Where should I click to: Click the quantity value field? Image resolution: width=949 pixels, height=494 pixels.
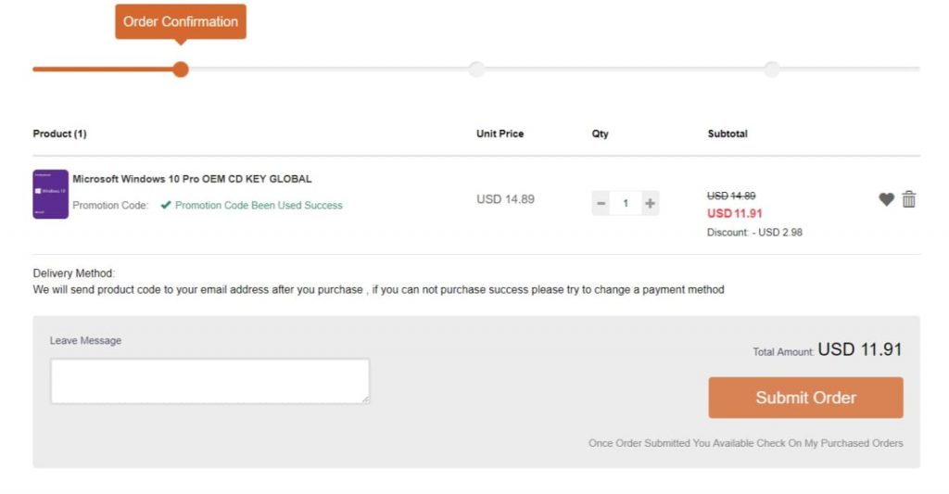coord(626,203)
